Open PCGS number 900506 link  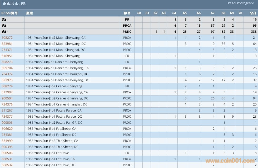pyautogui.click(x=7, y=153)
